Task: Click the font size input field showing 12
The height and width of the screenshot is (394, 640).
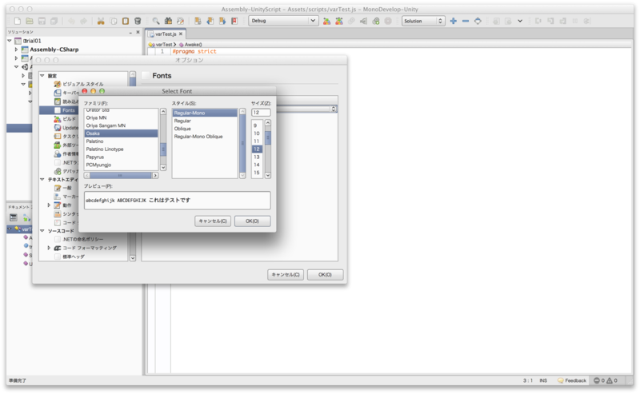Action: point(261,112)
